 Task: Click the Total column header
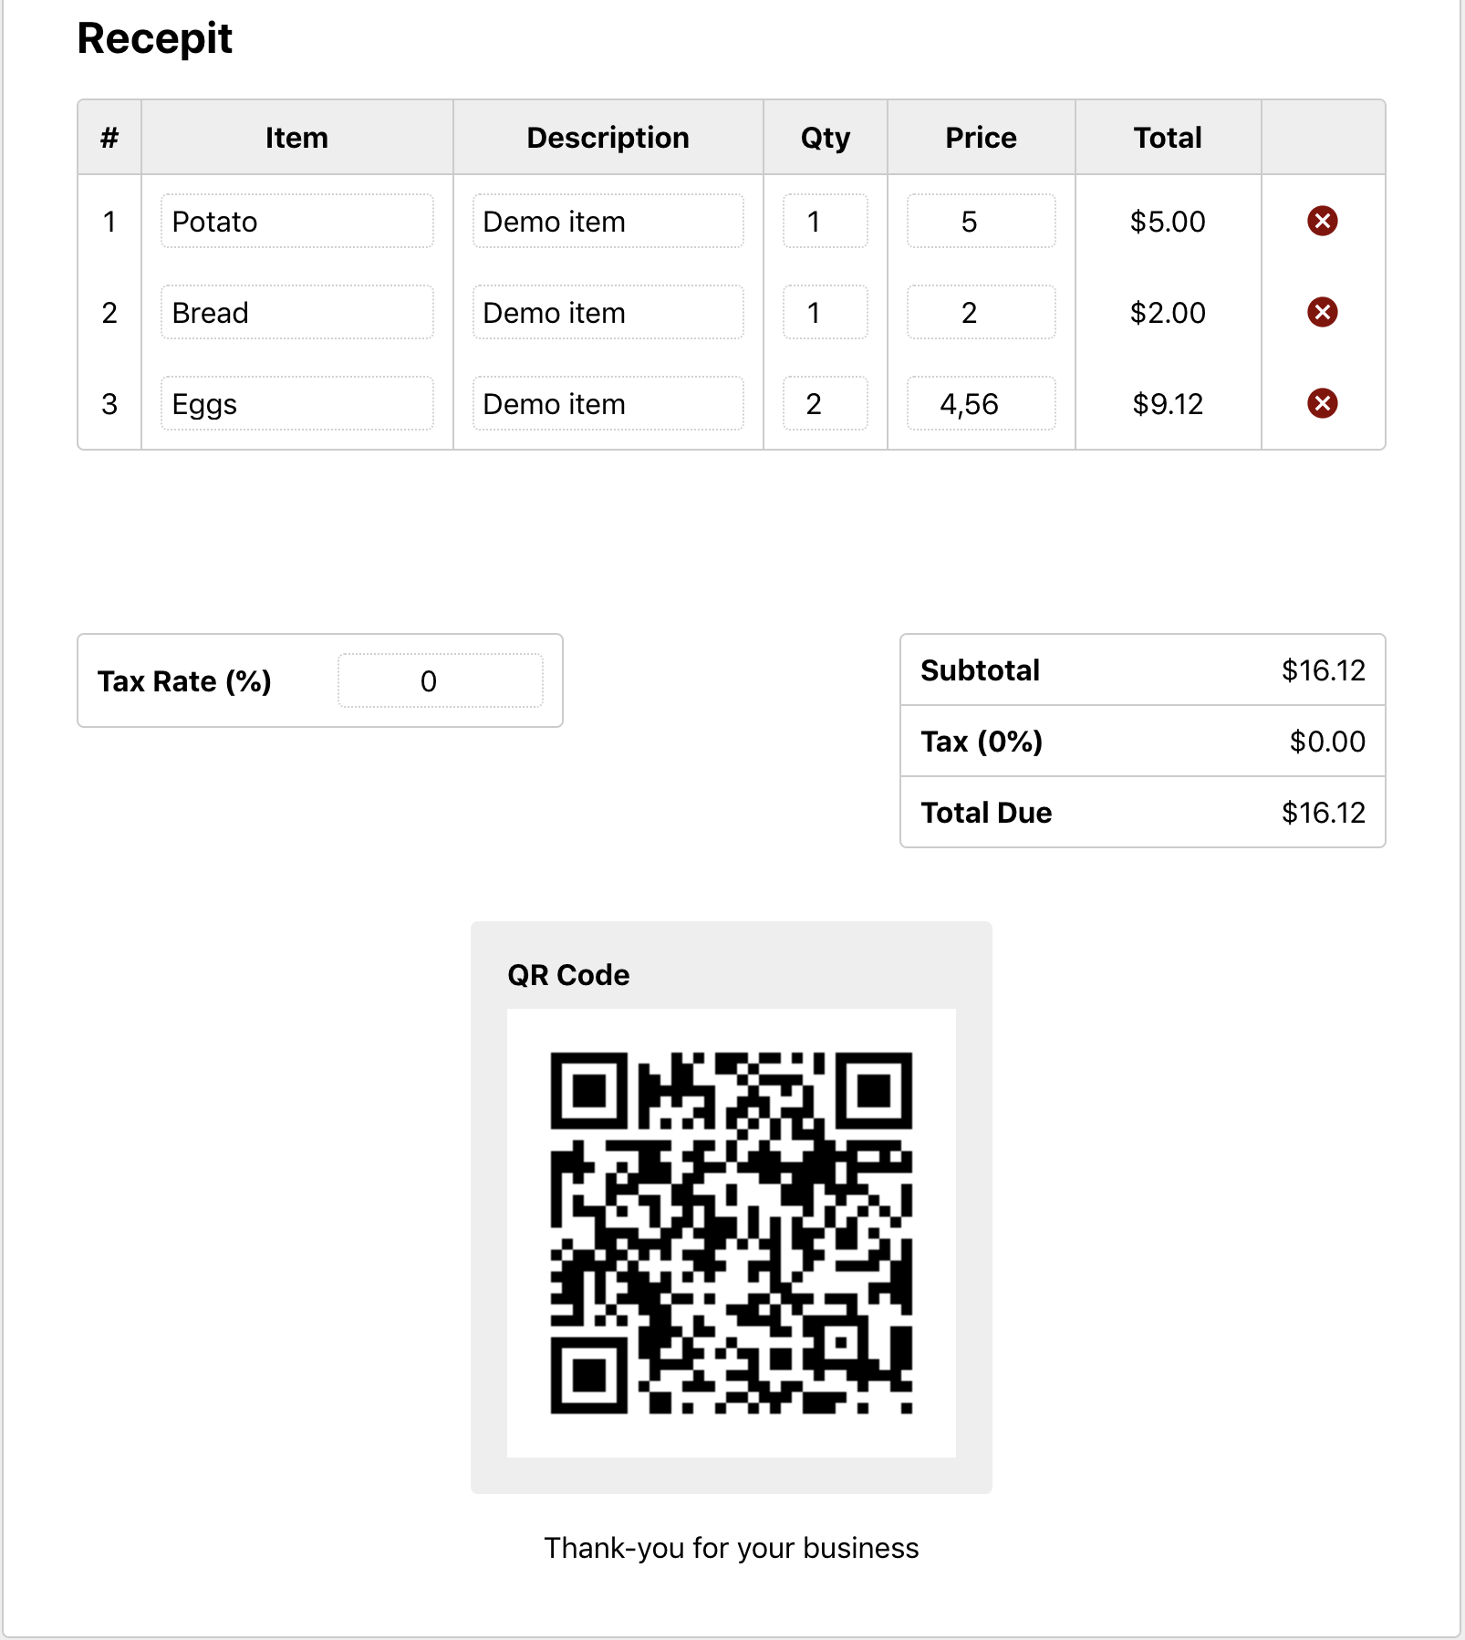[x=1169, y=138]
